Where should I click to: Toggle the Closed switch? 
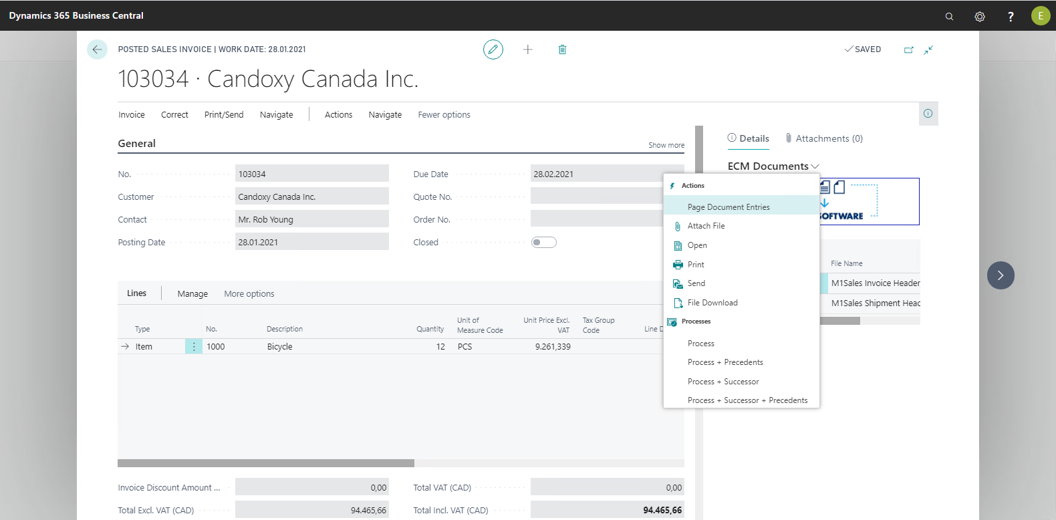pyautogui.click(x=543, y=242)
